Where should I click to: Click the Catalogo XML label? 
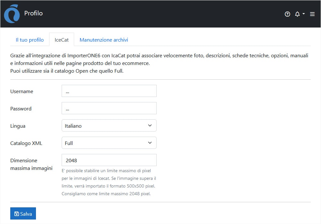[x=26, y=143]
